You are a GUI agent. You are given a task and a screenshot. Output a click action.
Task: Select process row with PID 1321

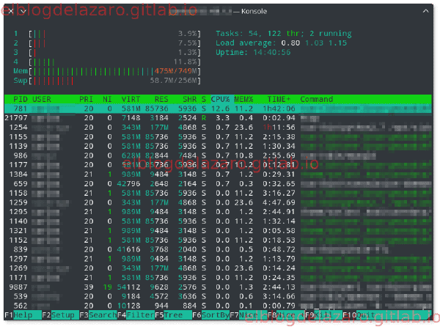point(218,231)
